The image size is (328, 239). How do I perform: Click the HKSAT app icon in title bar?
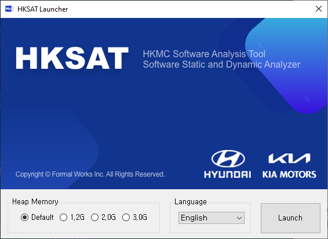(x=9, y=9)
